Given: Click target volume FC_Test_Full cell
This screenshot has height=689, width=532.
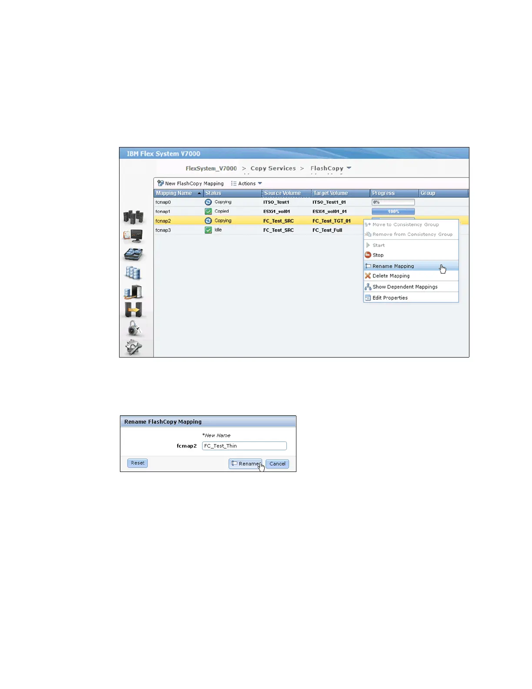Looking at the screenshot, I should (x=327, y=230).
